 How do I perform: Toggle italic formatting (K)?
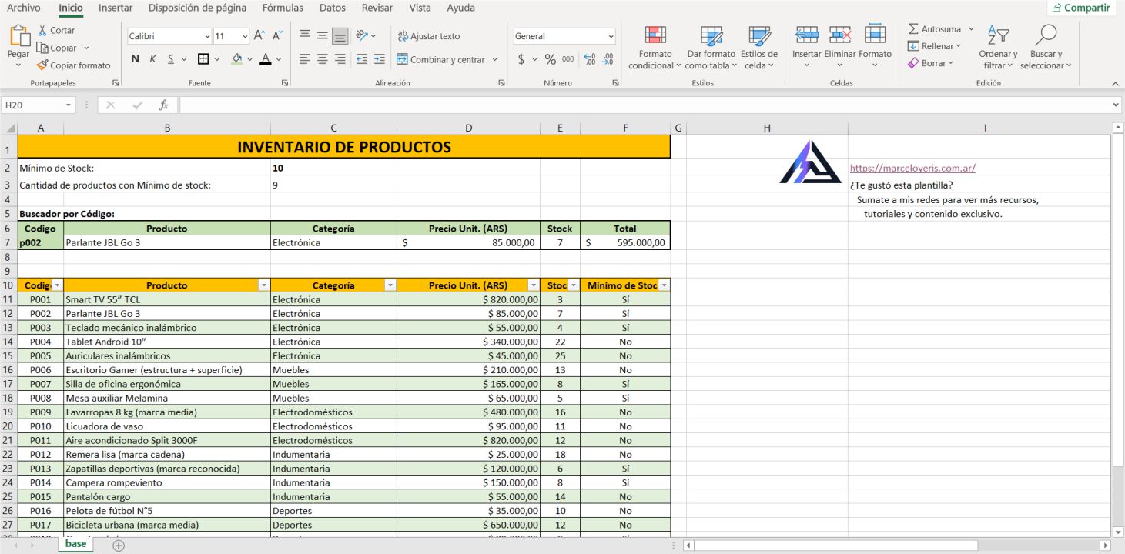[152, 58]
